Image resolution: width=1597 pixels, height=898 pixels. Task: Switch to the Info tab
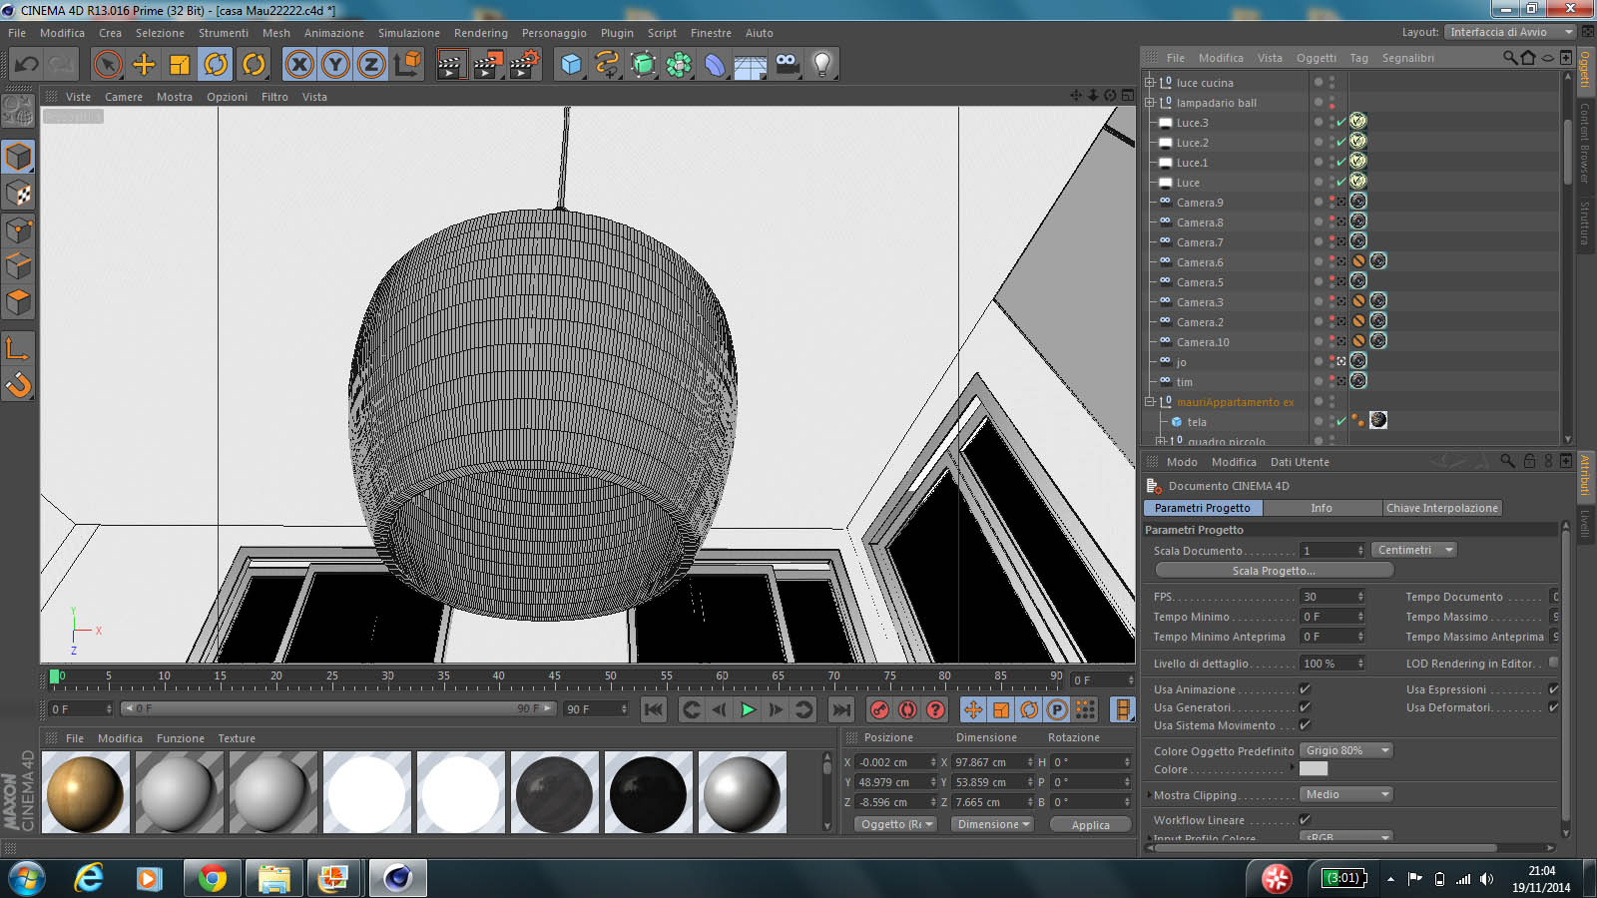(x=1321, y=508)
